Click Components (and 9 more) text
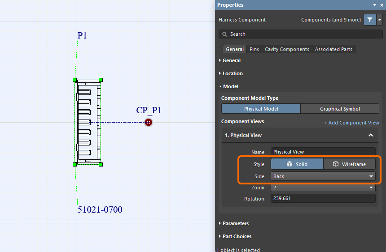This screenshot has width=386, height=252. (331, 20)
